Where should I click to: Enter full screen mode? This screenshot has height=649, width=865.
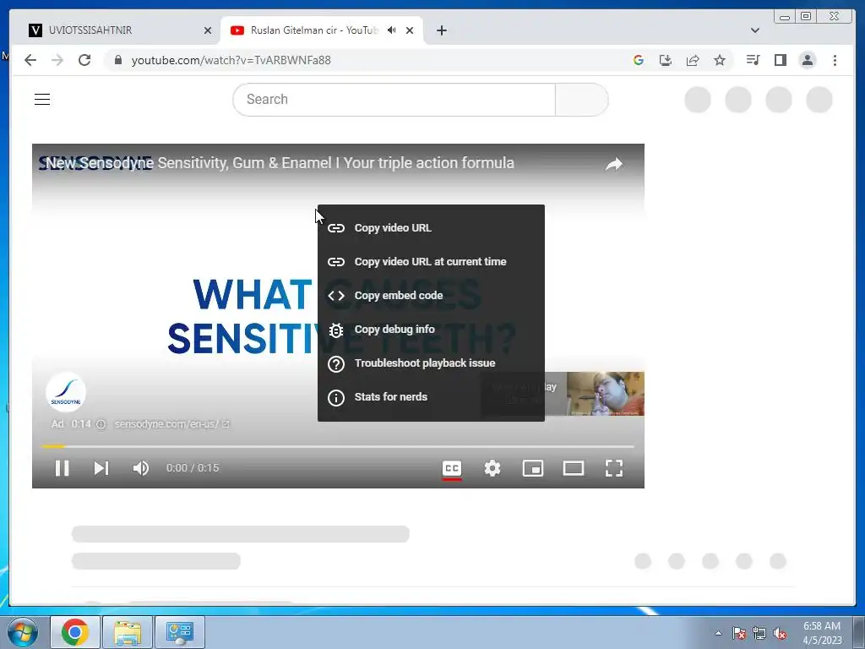pos(614,468)
